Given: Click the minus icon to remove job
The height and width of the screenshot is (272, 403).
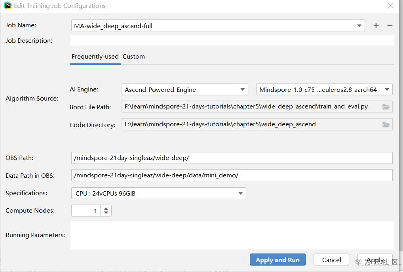Looking at the screenshot, I should click(x=390, y=25).
